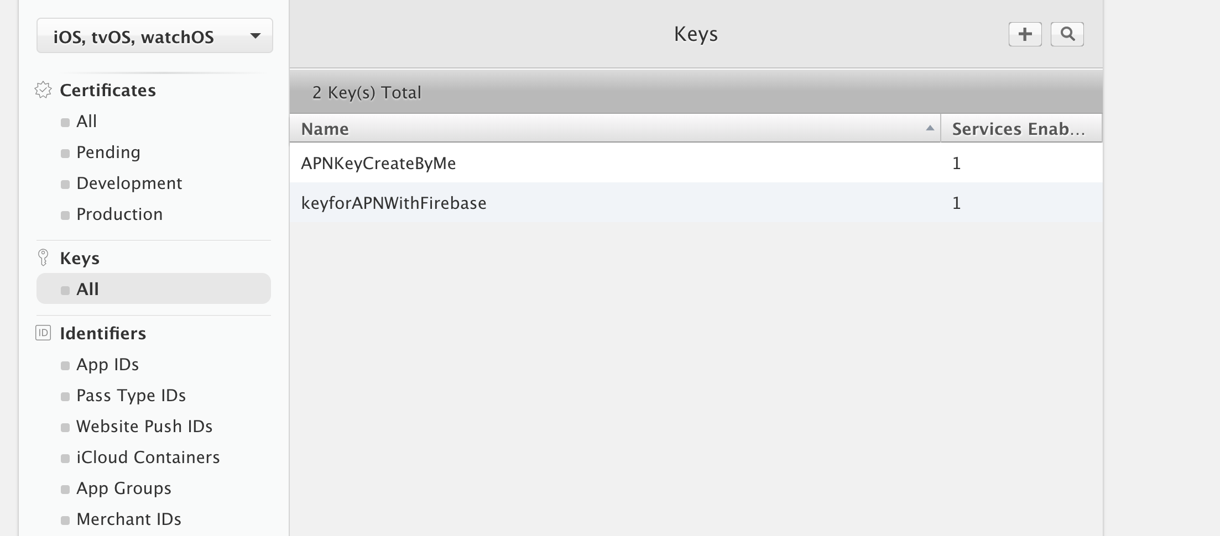Screen dimensions: 1220x536
Task: Go to Pass Type IDs
Action: tap(131, 396)
